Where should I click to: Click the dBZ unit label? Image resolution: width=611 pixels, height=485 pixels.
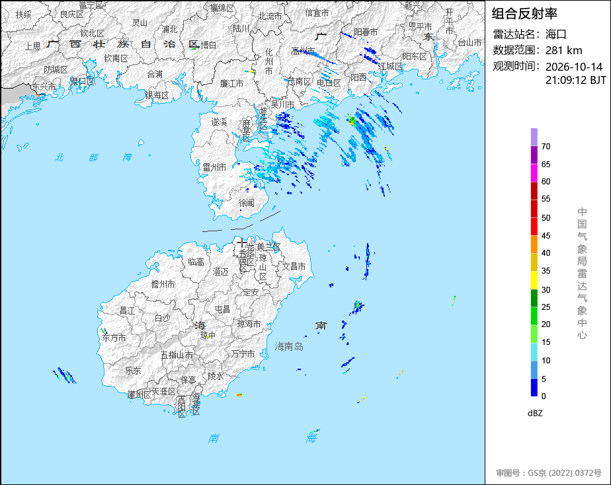(535, 414)
